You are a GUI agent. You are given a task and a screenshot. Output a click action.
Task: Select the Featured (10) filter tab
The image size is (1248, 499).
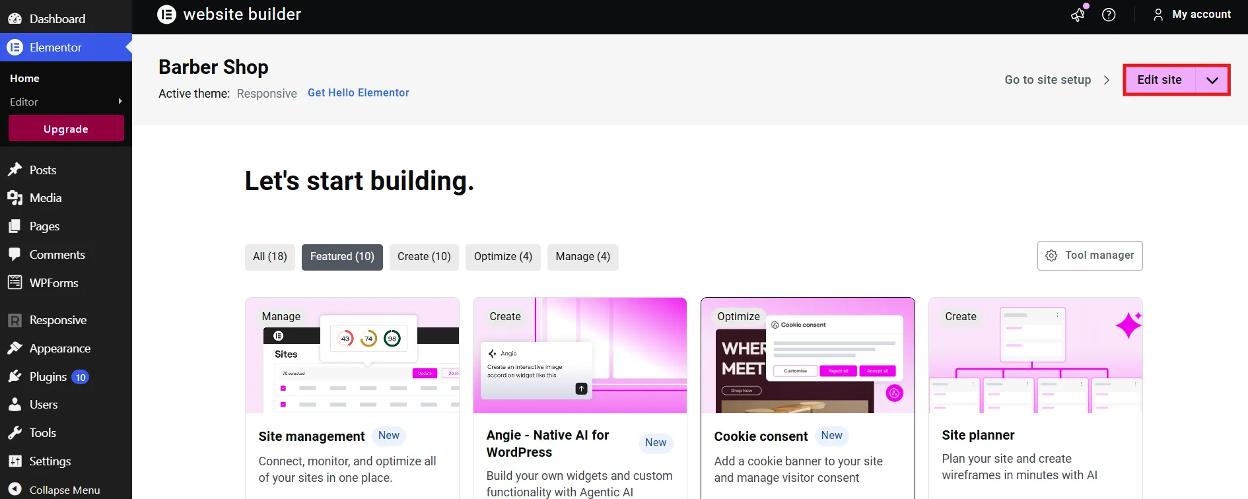[342, 257]
